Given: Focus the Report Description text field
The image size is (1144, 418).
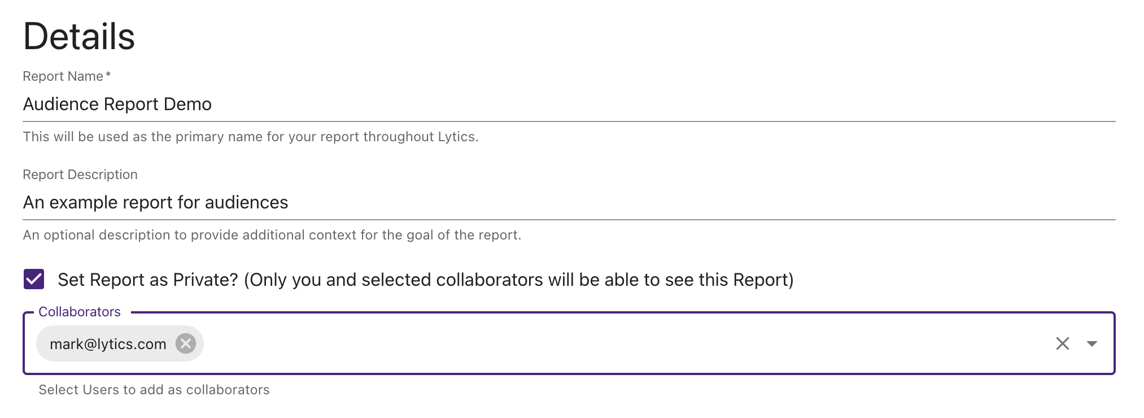Looking at the screenshot, I should coord(569,203).
